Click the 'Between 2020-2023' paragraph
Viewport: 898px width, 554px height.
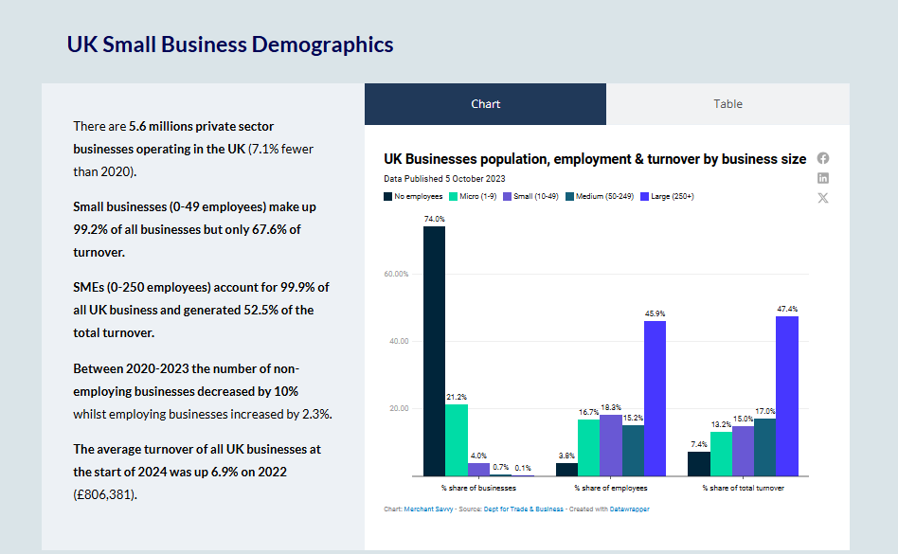point(203,391)
